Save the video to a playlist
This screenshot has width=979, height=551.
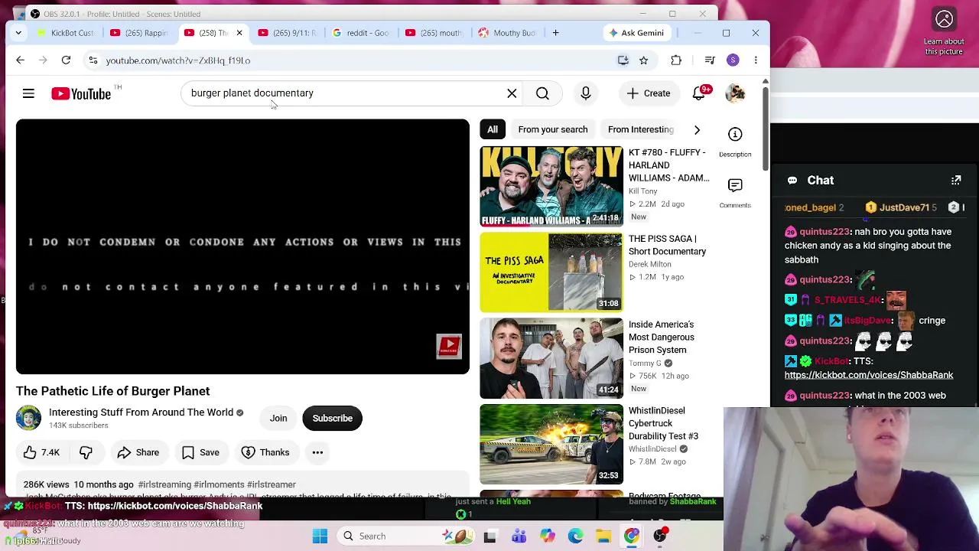pyautogui.click(x=200, y=452)
